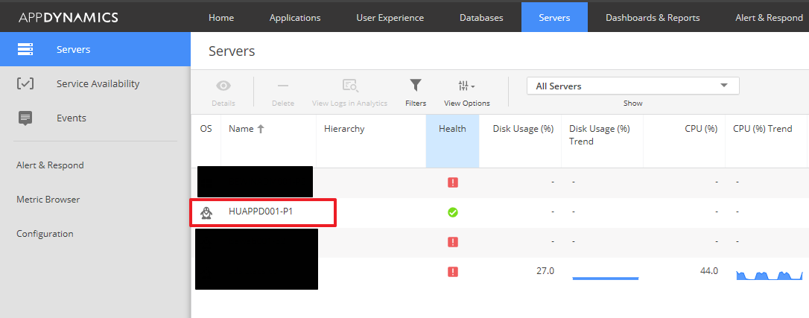The height and width of the screenshot is (318, 809).
Task: Sort by the OS column header
Action: [206, 129]
